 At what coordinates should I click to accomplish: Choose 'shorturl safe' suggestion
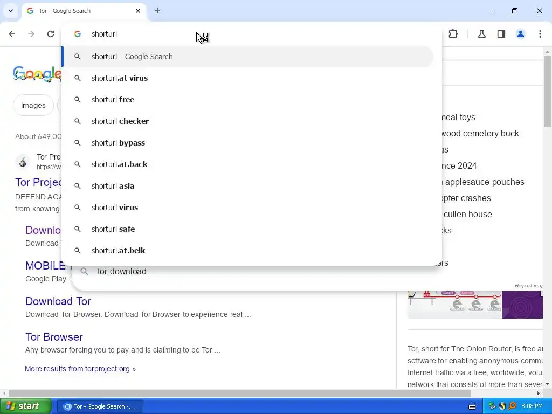point(248,229)
